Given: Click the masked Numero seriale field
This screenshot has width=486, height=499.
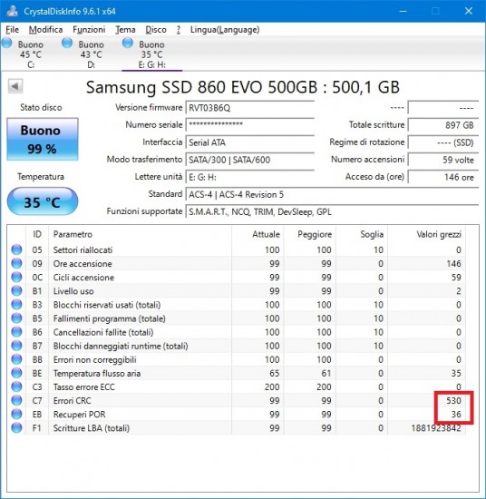Looking at the screenshot, I should [x=250, y=125].
